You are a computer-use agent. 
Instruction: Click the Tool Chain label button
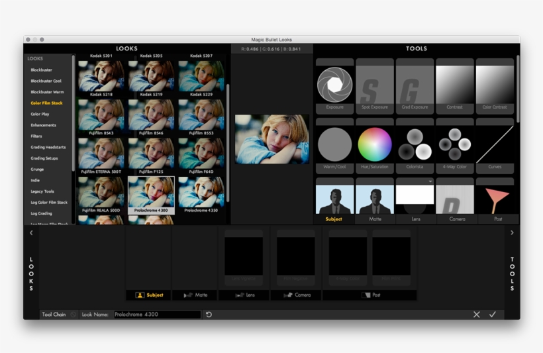pyautogui.click(x=54, y=315)
